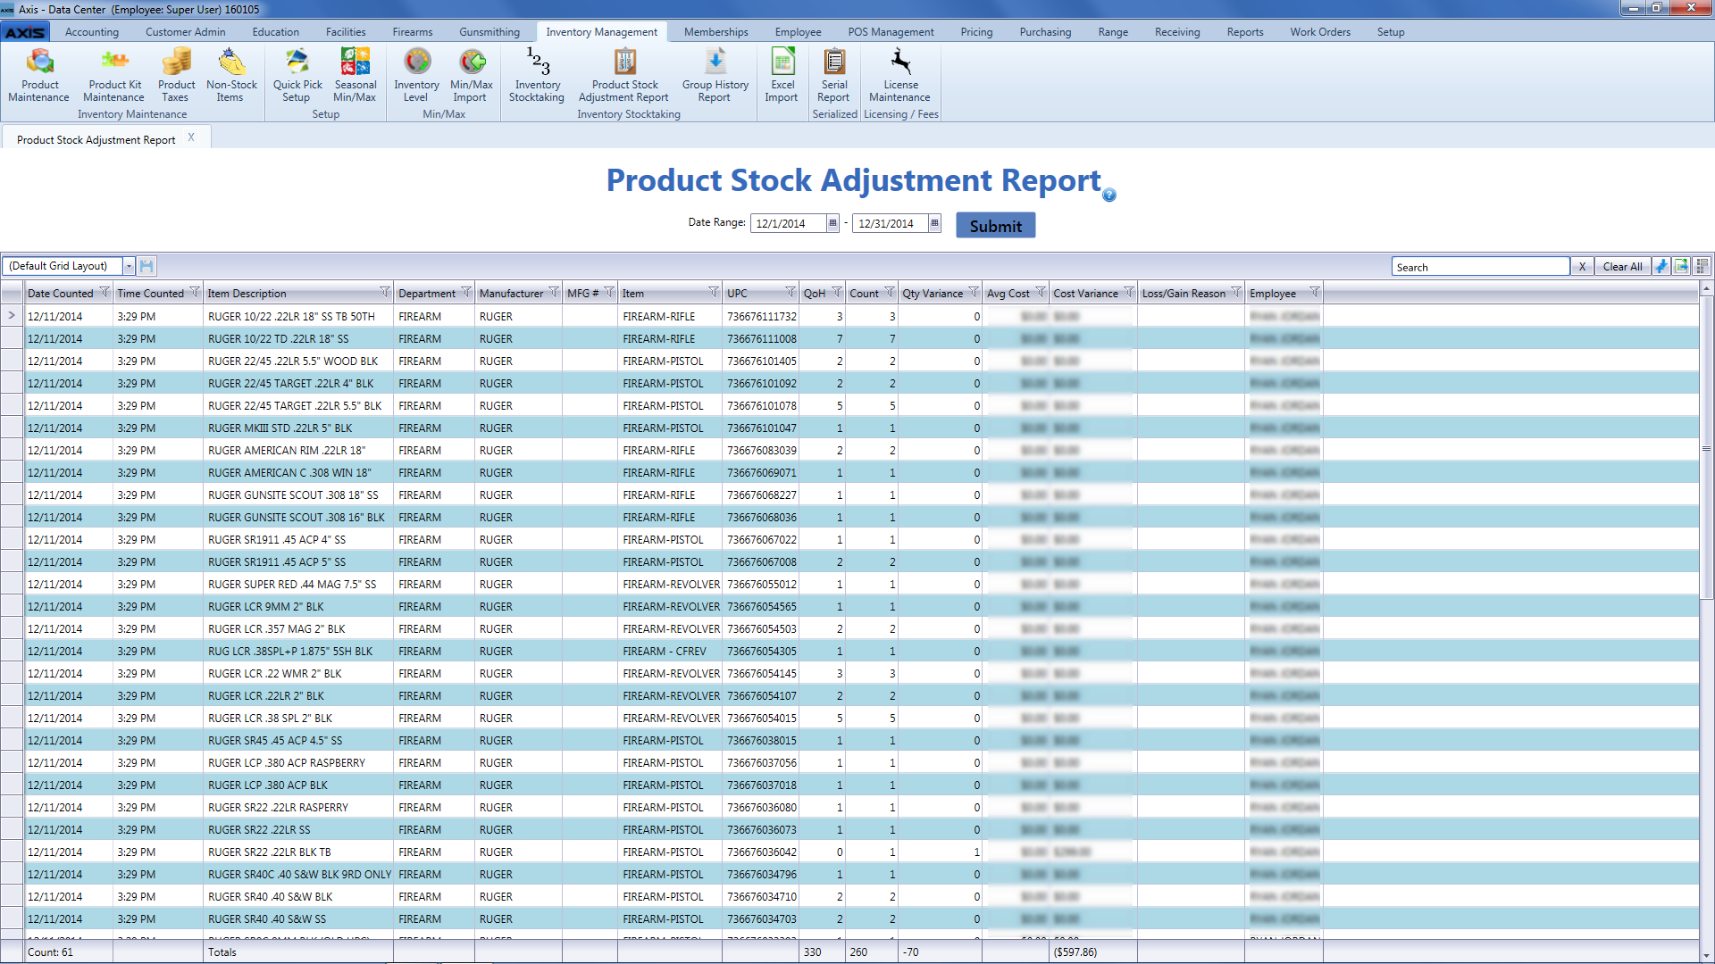Click the row indicator arrow on first row

coord(12,315)
